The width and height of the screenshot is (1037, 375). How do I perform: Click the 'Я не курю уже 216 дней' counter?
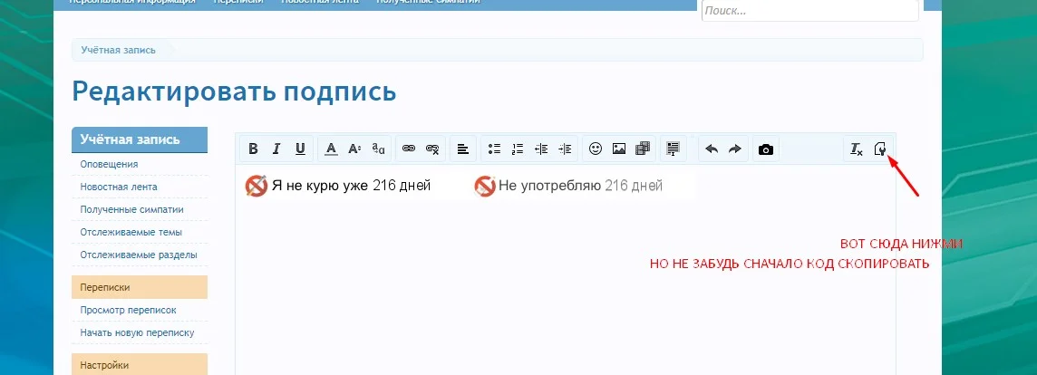tap(338, 186)
